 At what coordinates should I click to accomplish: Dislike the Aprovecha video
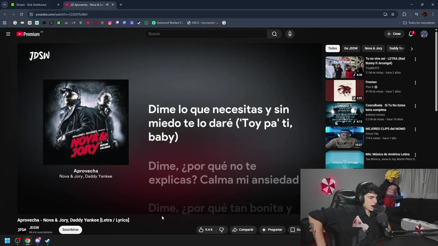click(221, 230)
